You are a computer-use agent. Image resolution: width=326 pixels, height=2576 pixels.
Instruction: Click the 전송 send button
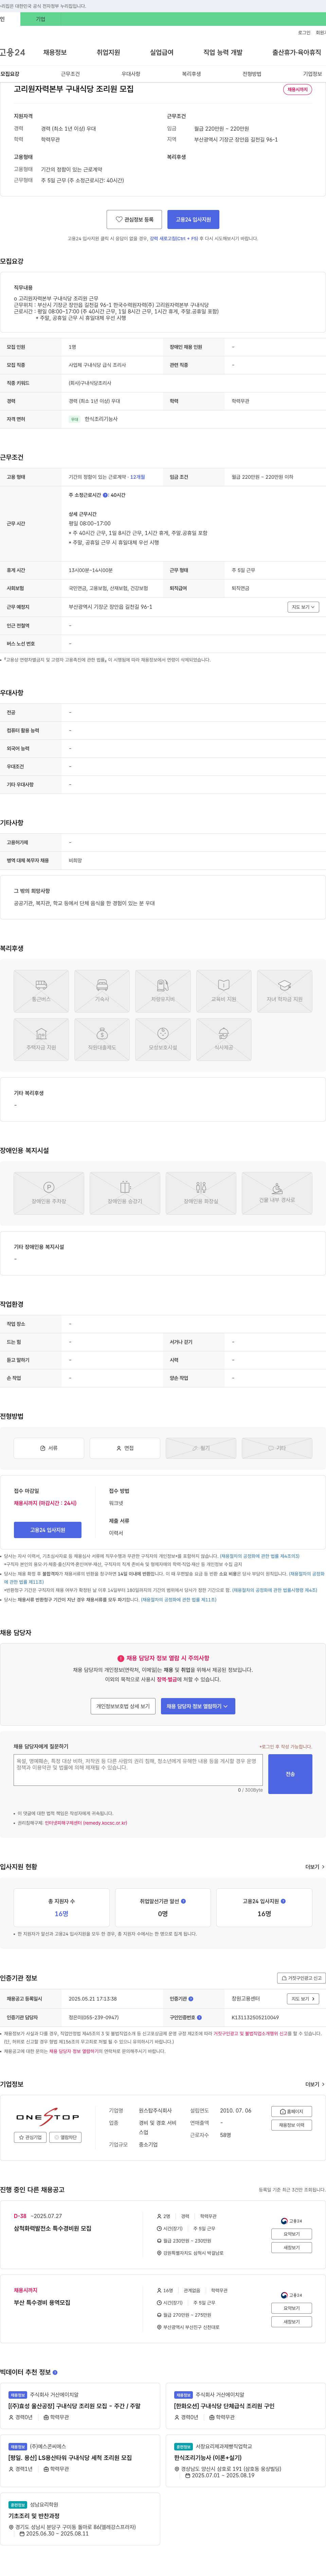click(x=290, y=1774)
